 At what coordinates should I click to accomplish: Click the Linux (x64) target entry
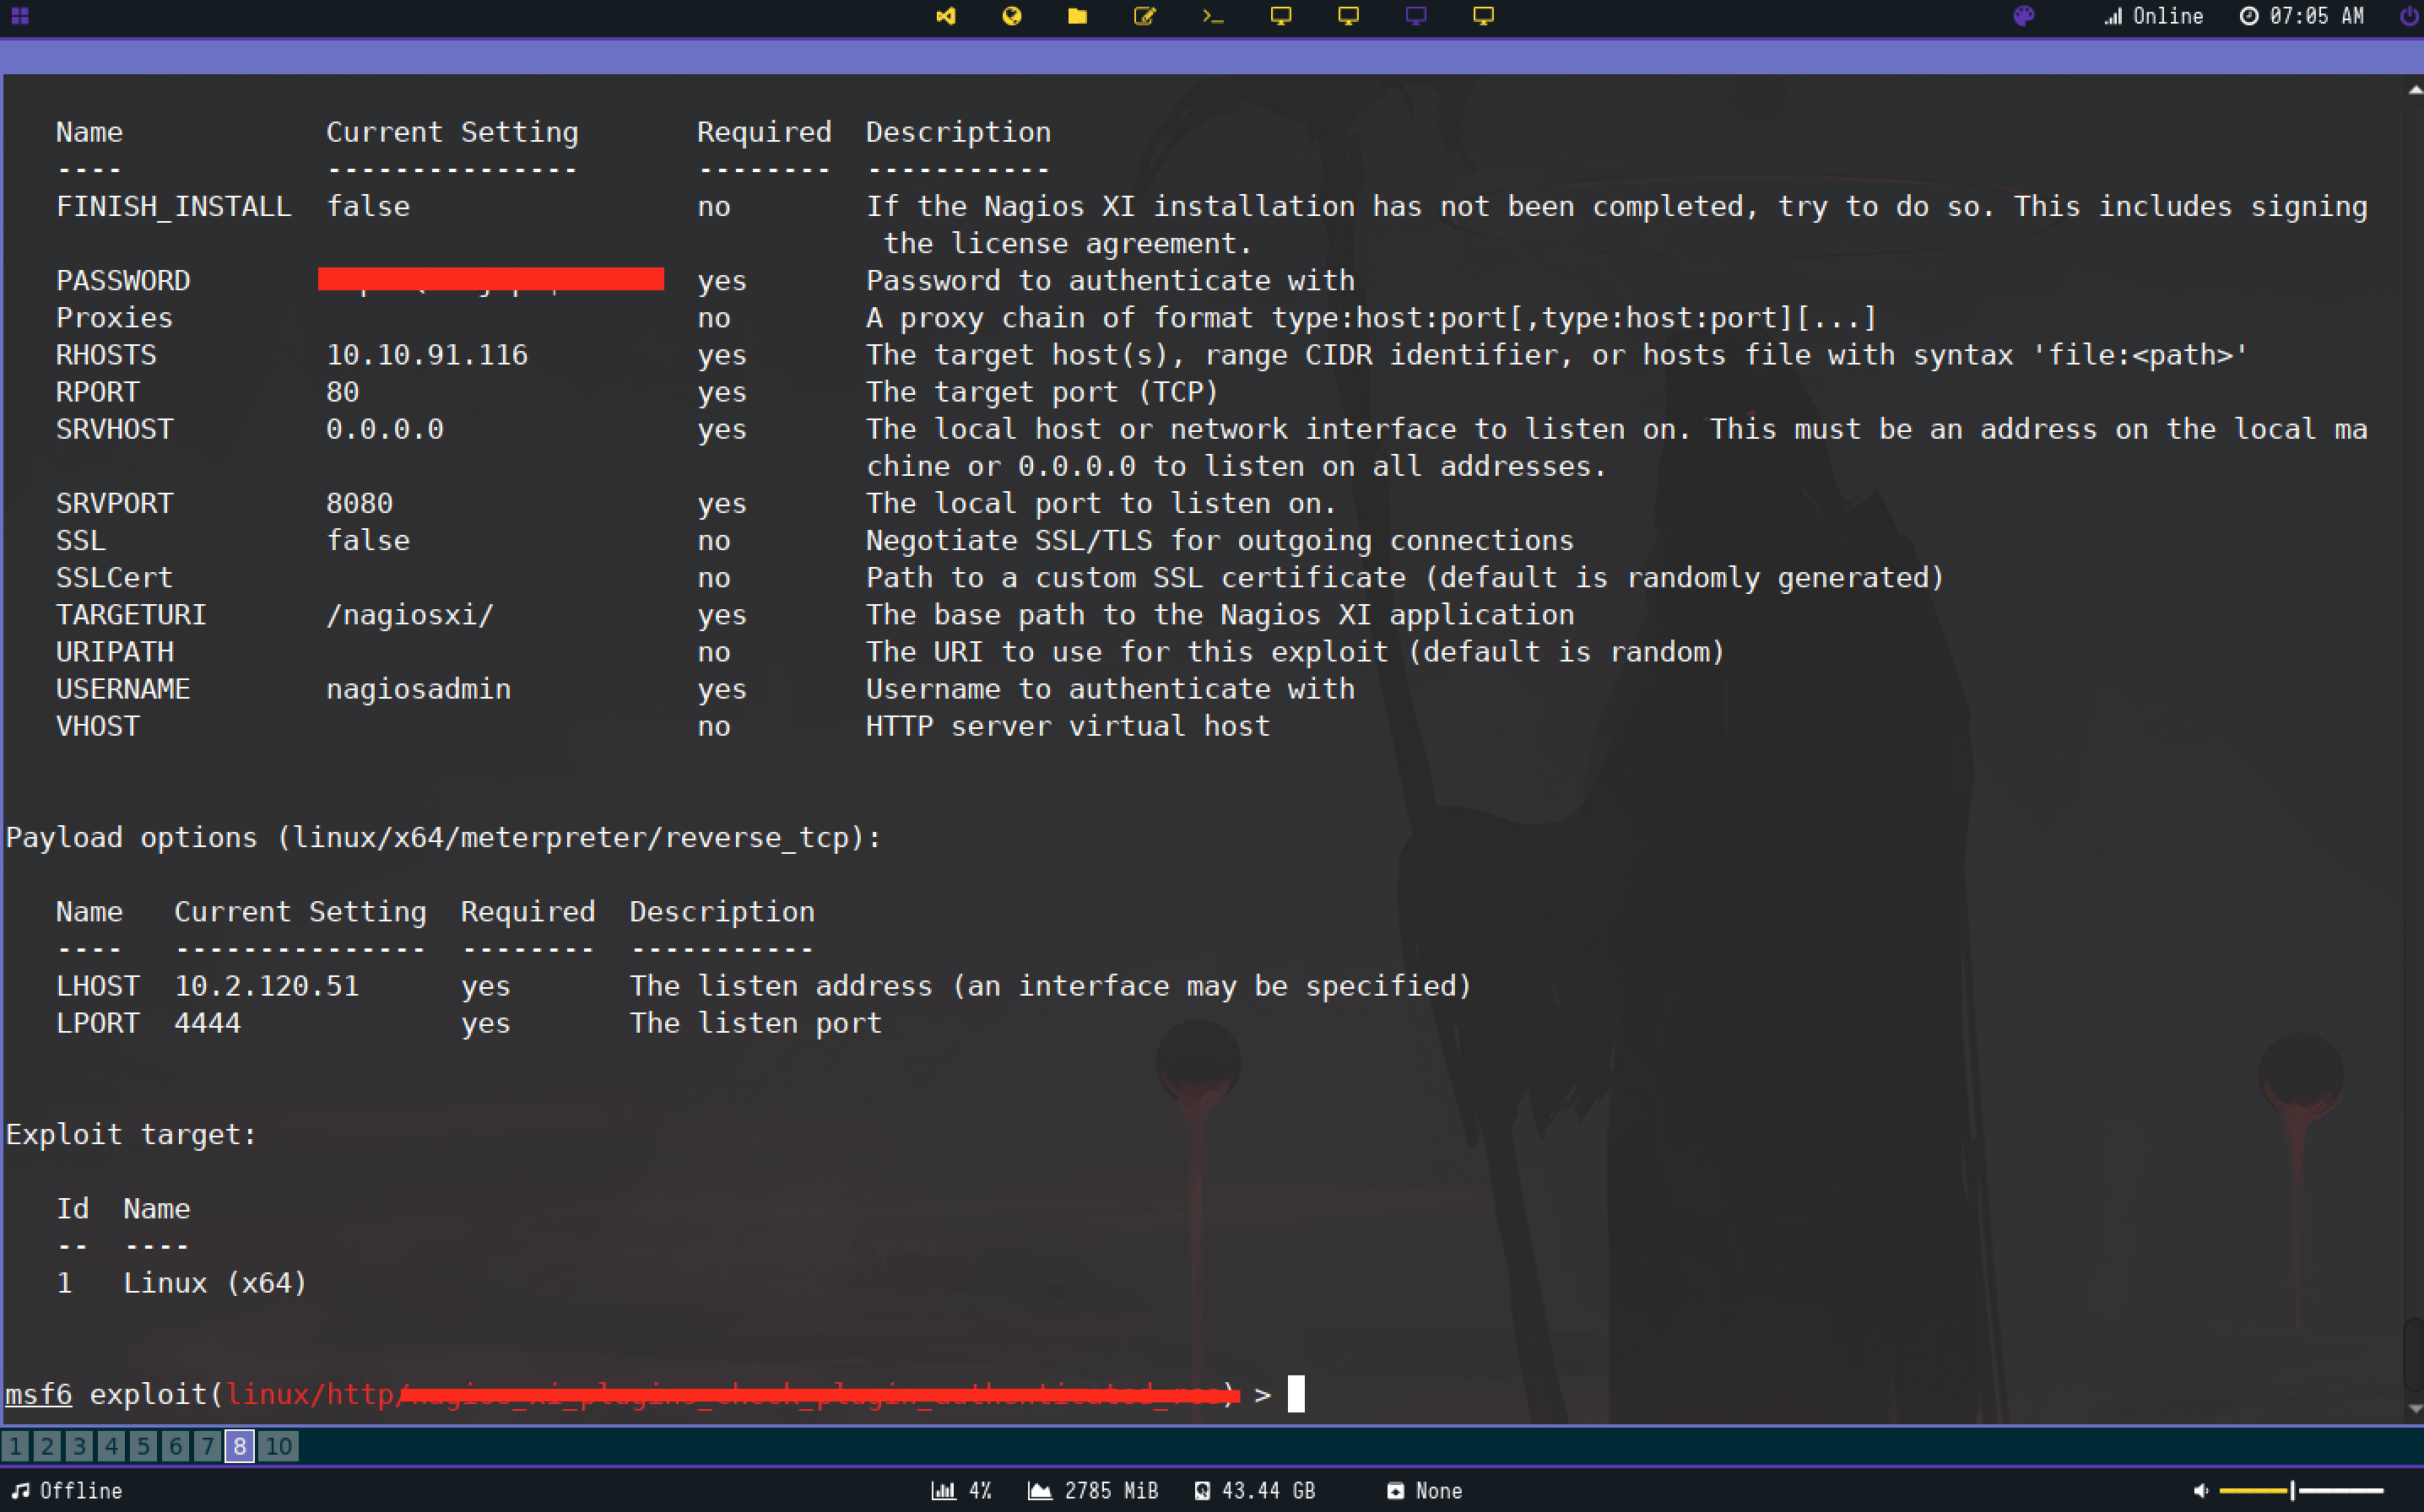coord(215,1283)
